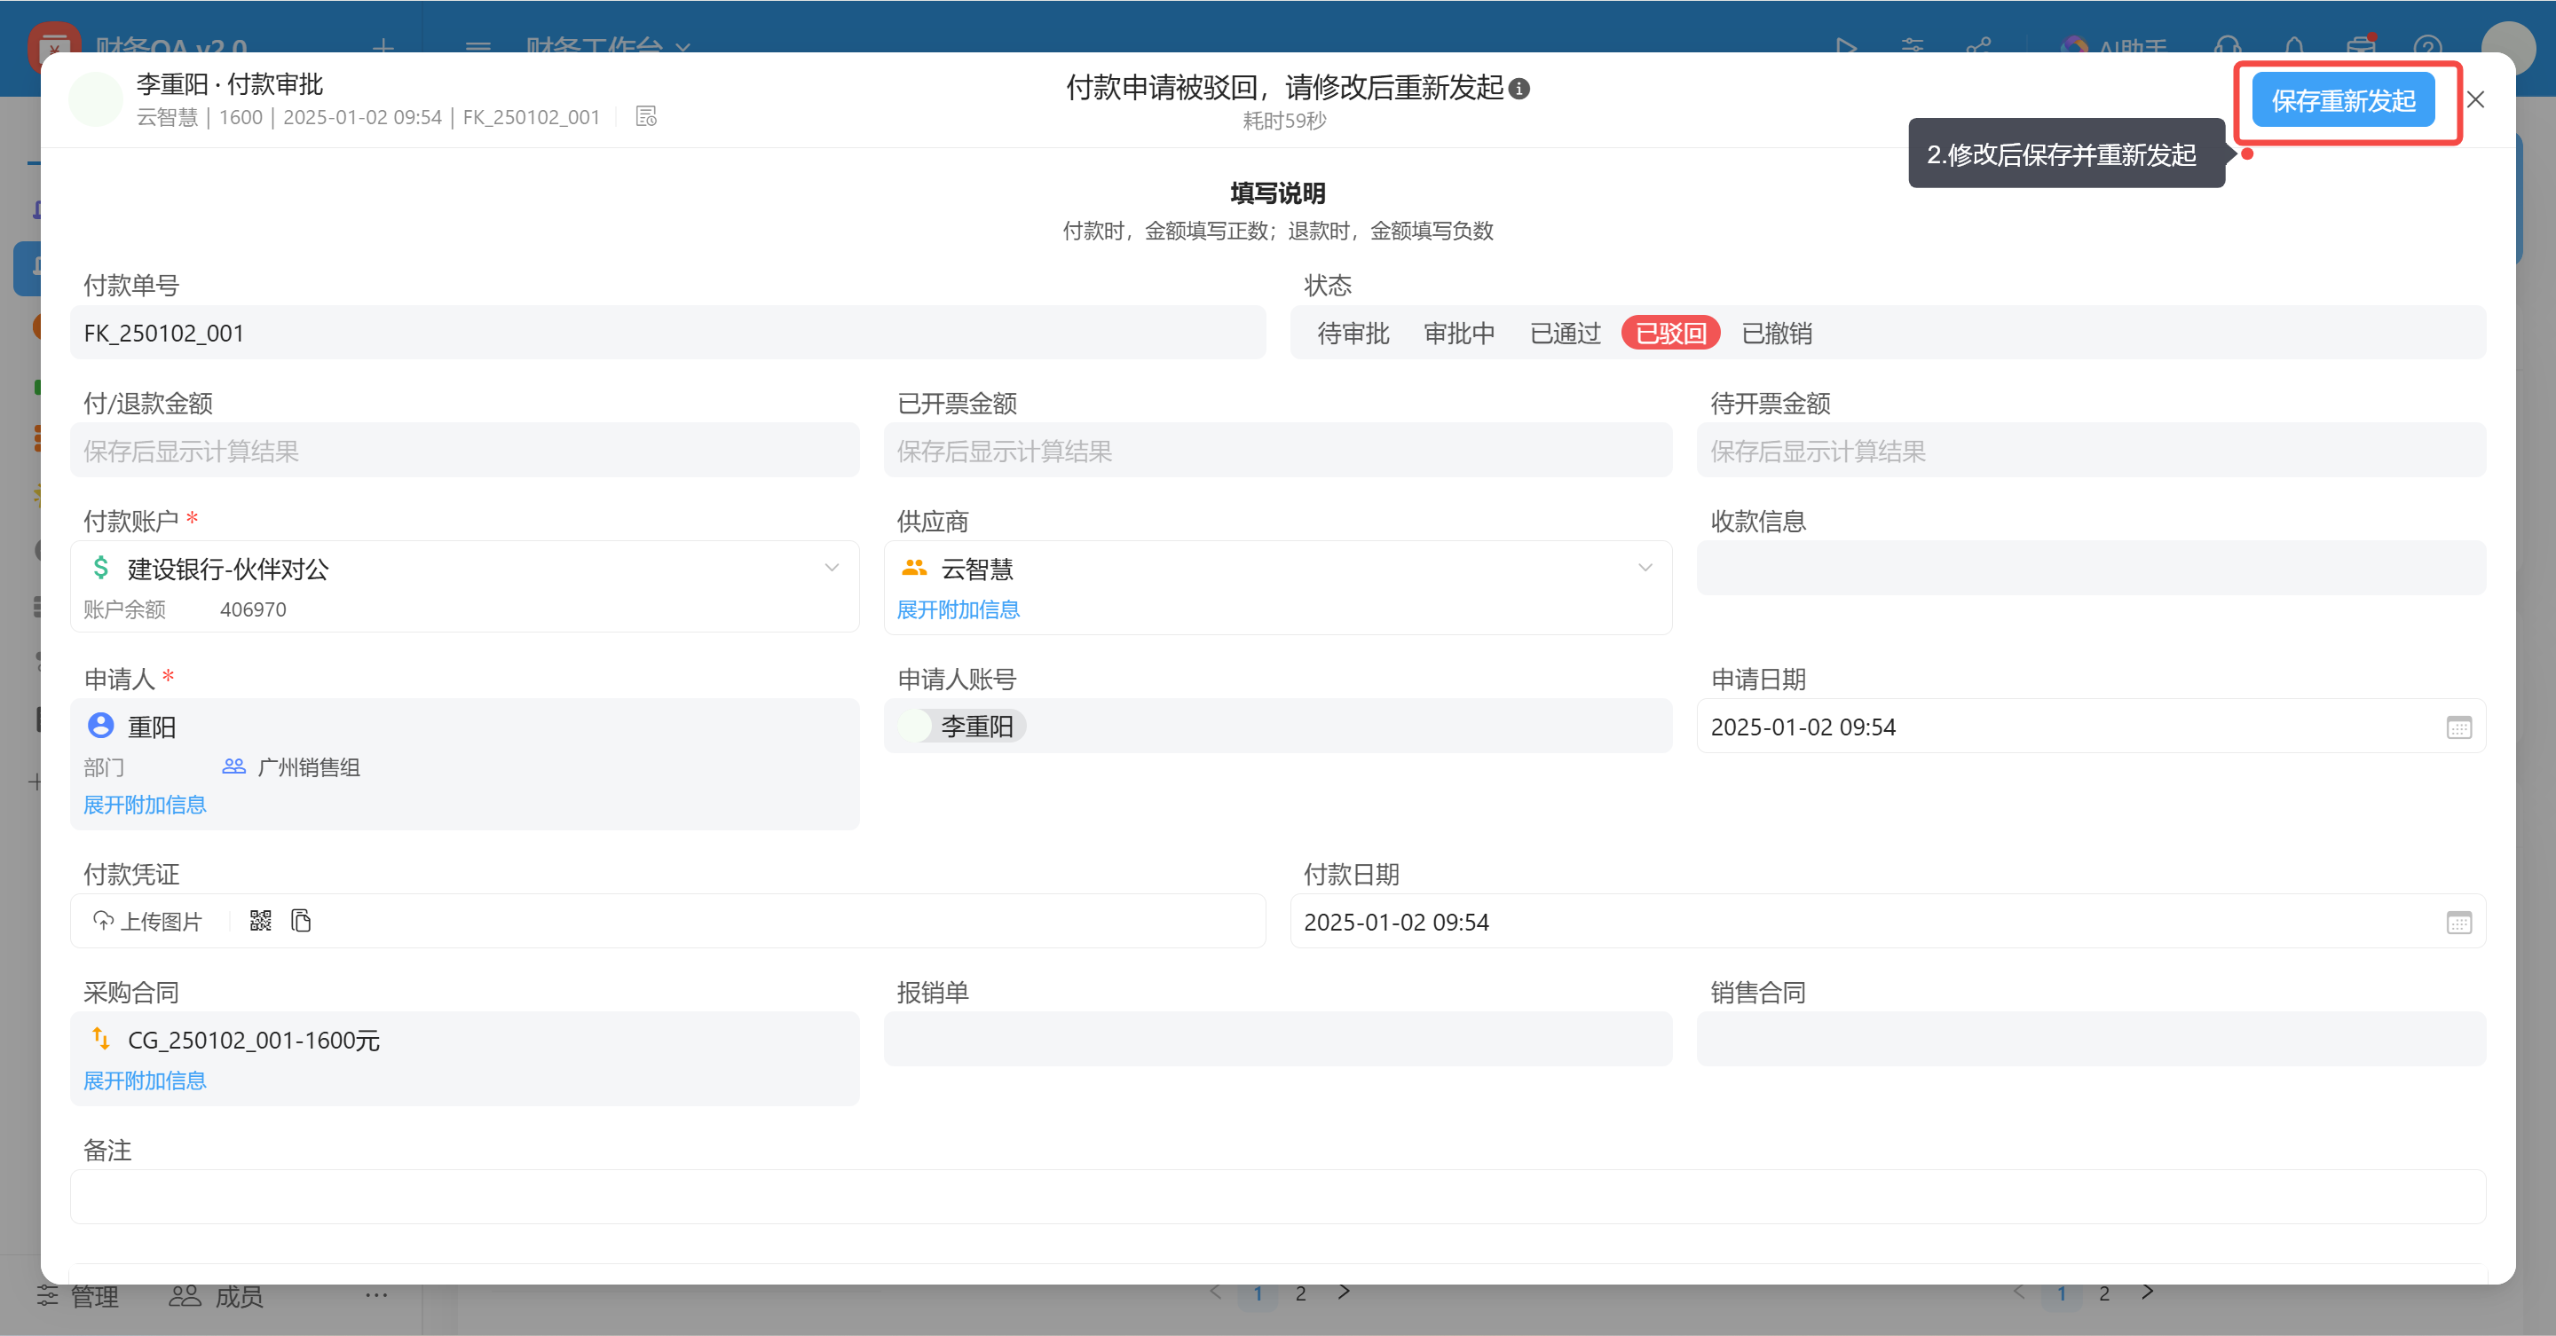
Task: Click the empty 销售合同 field
Action: tap(2091, 1040)
